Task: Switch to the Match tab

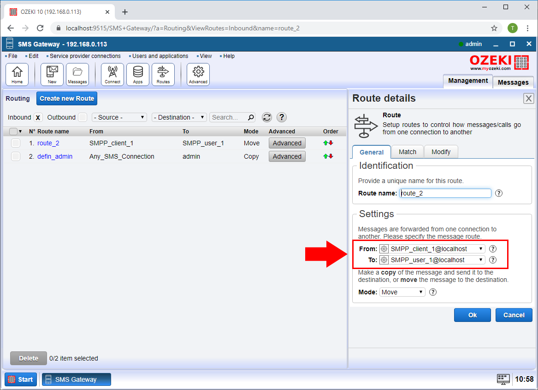Action: (x=407, y=152)
